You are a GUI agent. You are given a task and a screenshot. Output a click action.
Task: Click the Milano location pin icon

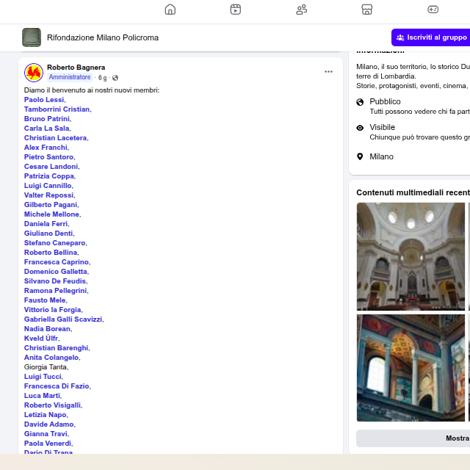point(360,156)
